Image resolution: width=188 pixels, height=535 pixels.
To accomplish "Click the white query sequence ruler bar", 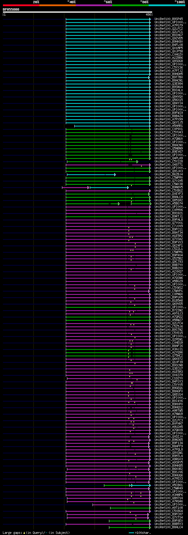I will click(x=78, y=12).
